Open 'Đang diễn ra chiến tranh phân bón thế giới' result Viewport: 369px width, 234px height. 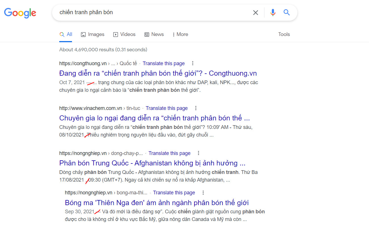pos(158,73)
